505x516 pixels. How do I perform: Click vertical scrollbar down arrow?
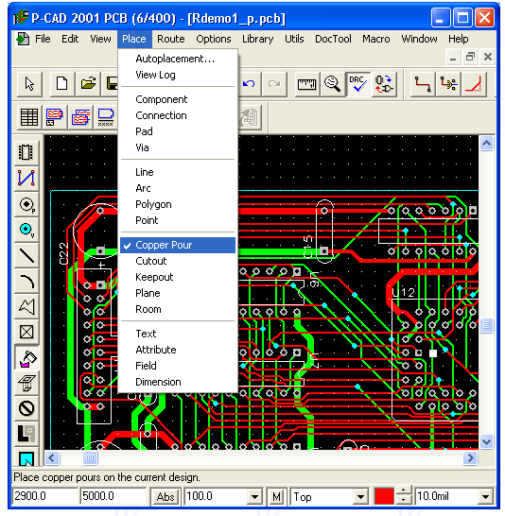(x=487, y=441)
